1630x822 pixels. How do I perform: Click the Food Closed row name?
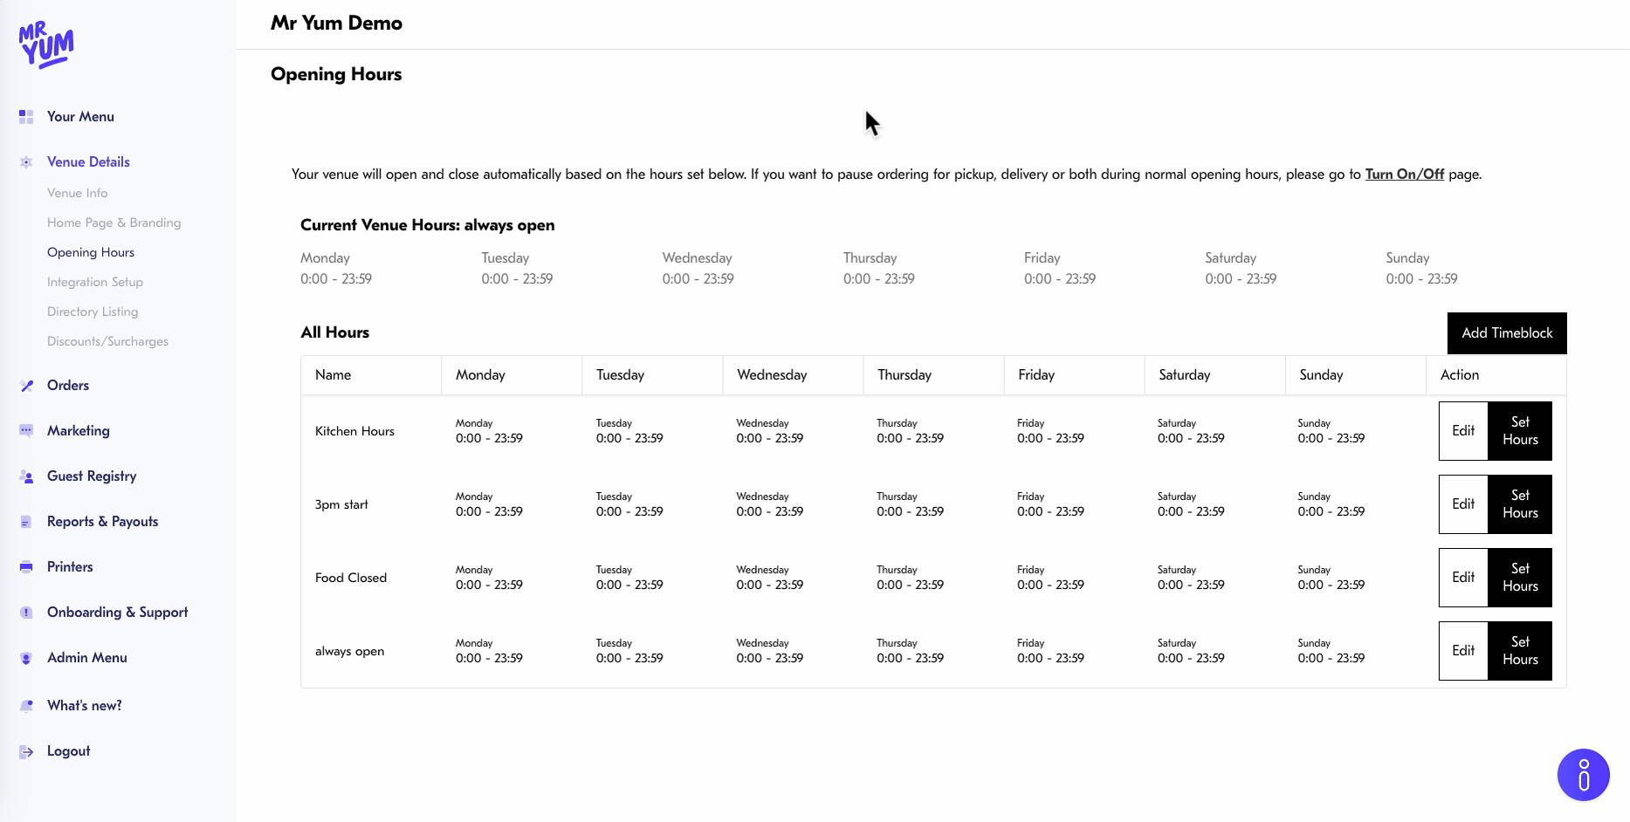point(351,578)
